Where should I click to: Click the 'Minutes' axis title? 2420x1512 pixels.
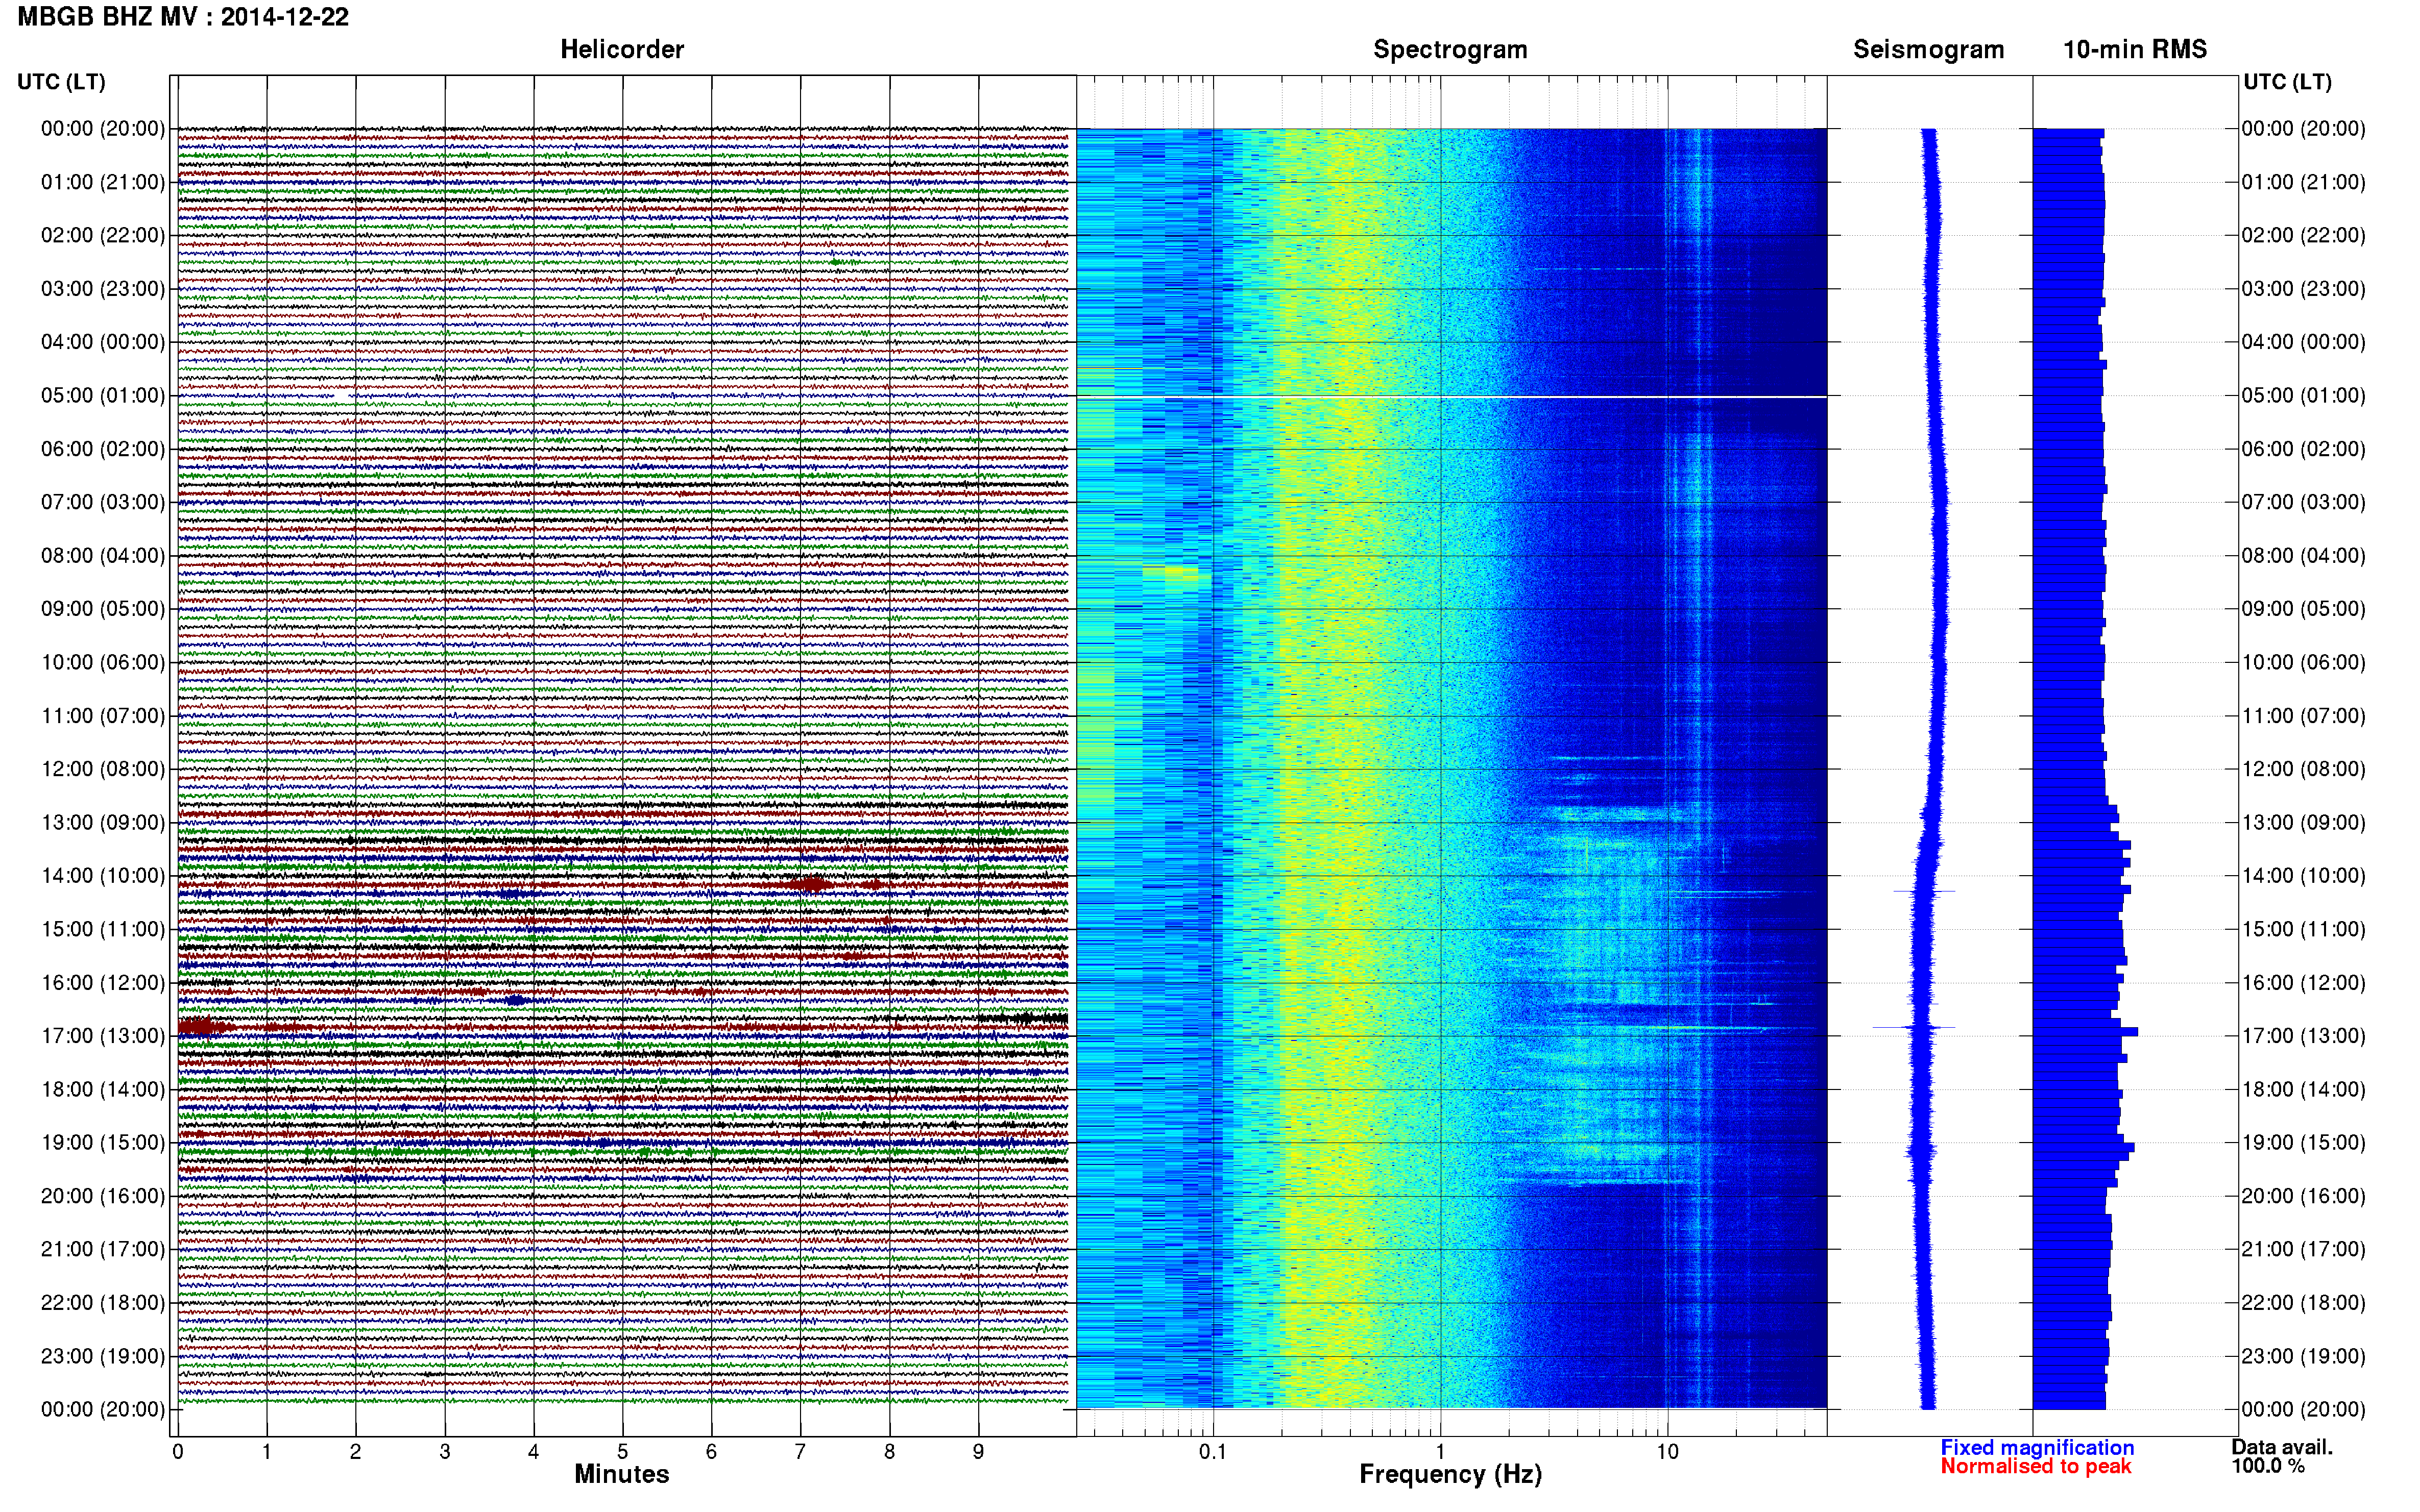tap(621, 1474)
